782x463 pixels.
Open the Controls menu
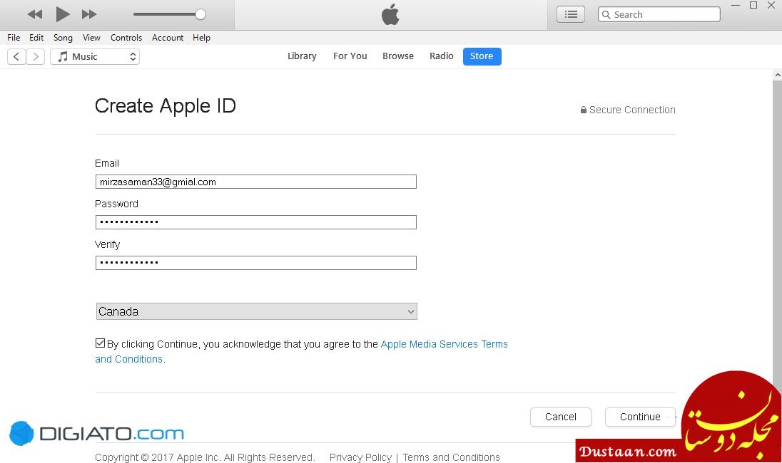click(x=126, y=38)
